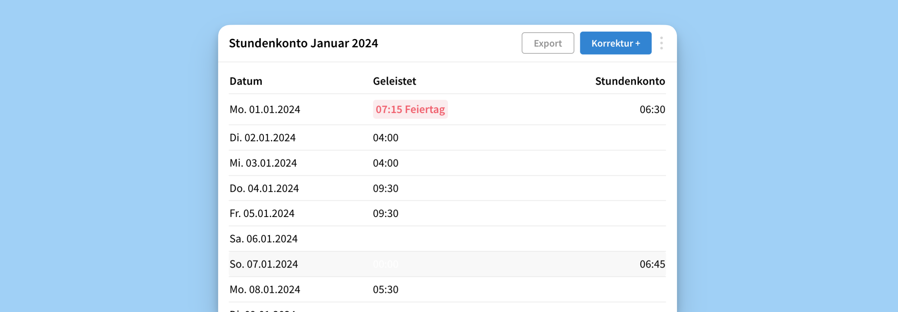Click the 09:30 hours on Do. 04.01.2024
898x312 pixels.
point(385,188)
